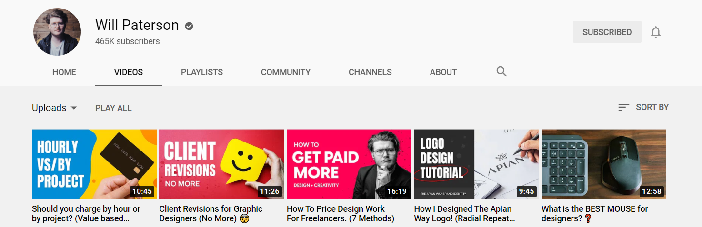Open the channel search magnifier icon
Image resolution: width=702 pixels, height=227 pixels.
501,72
